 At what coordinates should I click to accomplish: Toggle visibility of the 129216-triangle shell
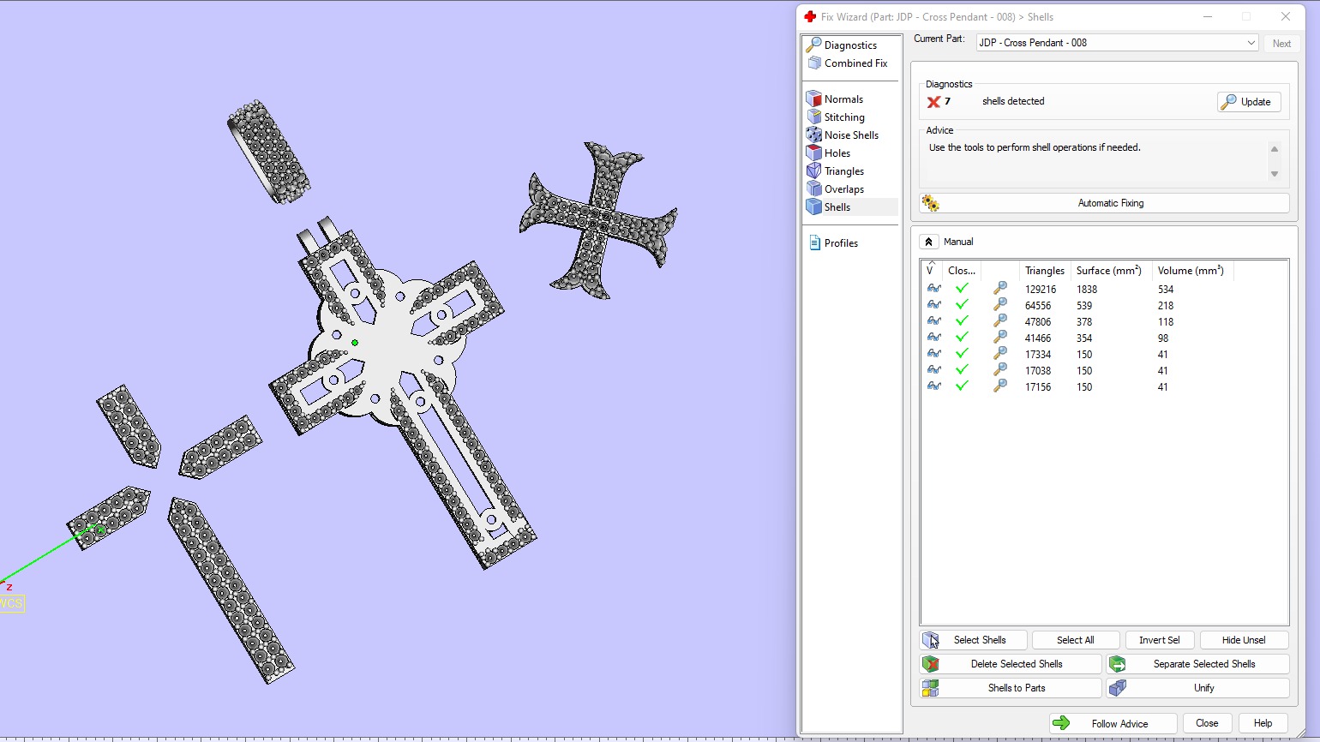click(x=934, y=289)
